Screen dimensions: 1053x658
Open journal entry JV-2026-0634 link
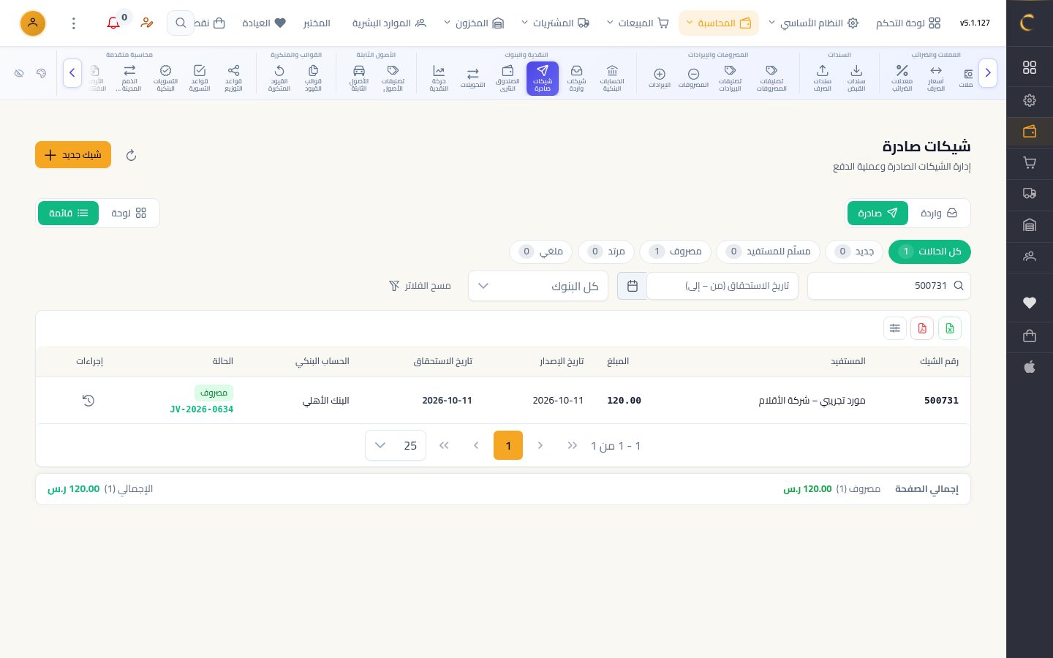(202, 409)
